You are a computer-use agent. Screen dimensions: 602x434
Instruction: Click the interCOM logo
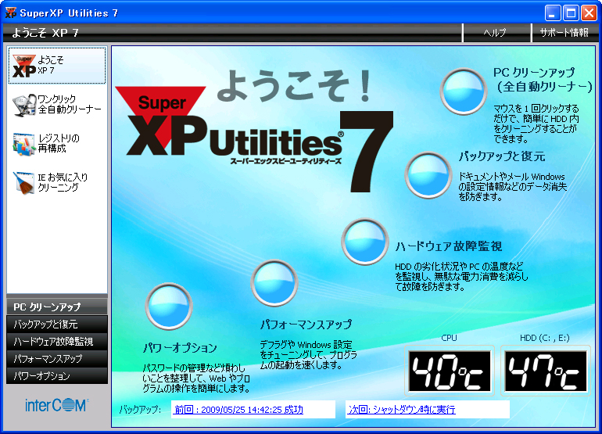point(57,405)
